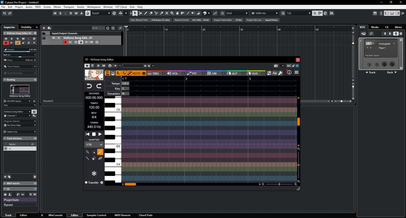The width and height of the screenshot is (406, 218).
Task: Click the snowflake freeze icon
Action: click(94, 173)
